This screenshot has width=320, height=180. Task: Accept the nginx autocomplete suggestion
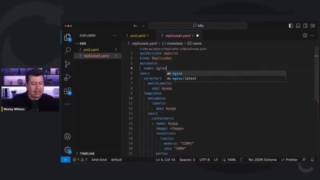226,73
